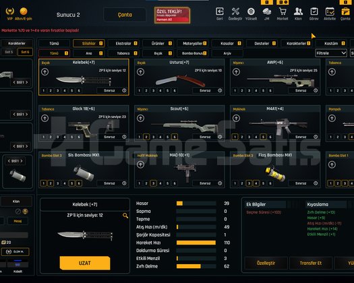Open the Filtrele dropdown
The height and width of the screenshot is (283, 354).
331,53
